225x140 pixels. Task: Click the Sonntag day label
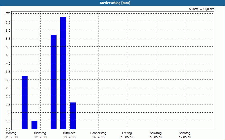tap(184, 133)
